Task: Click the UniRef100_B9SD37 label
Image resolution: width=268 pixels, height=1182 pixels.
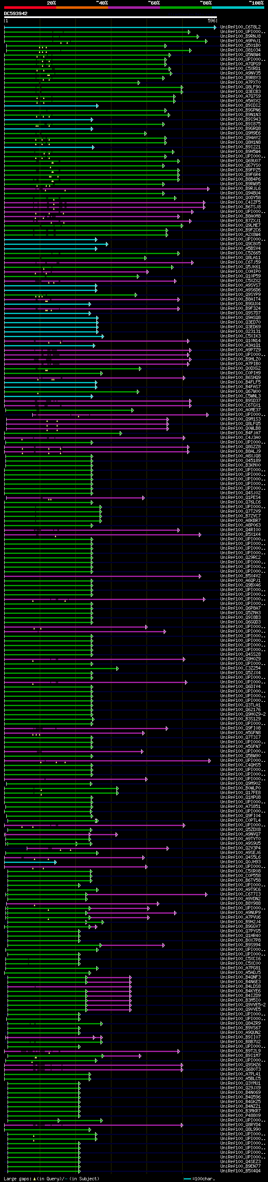Action: pyautogui.click(x=240, y=400)
